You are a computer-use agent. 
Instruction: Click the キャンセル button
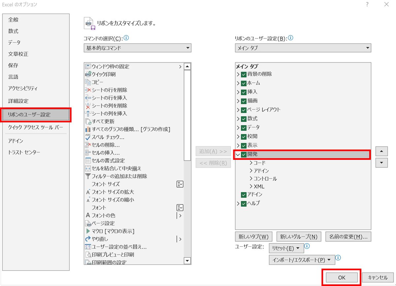click(x=377, y=278)
